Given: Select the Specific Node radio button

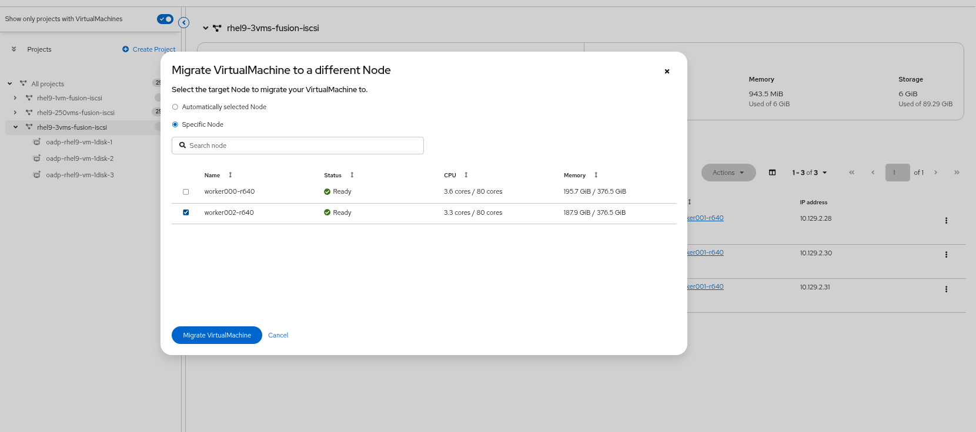Looking at the screenshot, I should 175,124.
